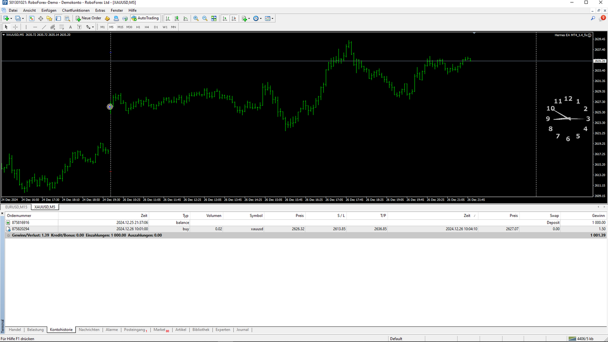
Task: Switch timeframe to M1
Action: pyautogui.click(x=102, y=27)
